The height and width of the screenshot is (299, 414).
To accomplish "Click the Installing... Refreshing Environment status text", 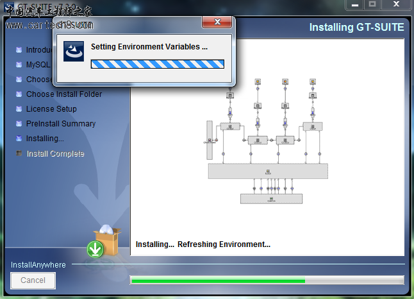I will point(203,244).
